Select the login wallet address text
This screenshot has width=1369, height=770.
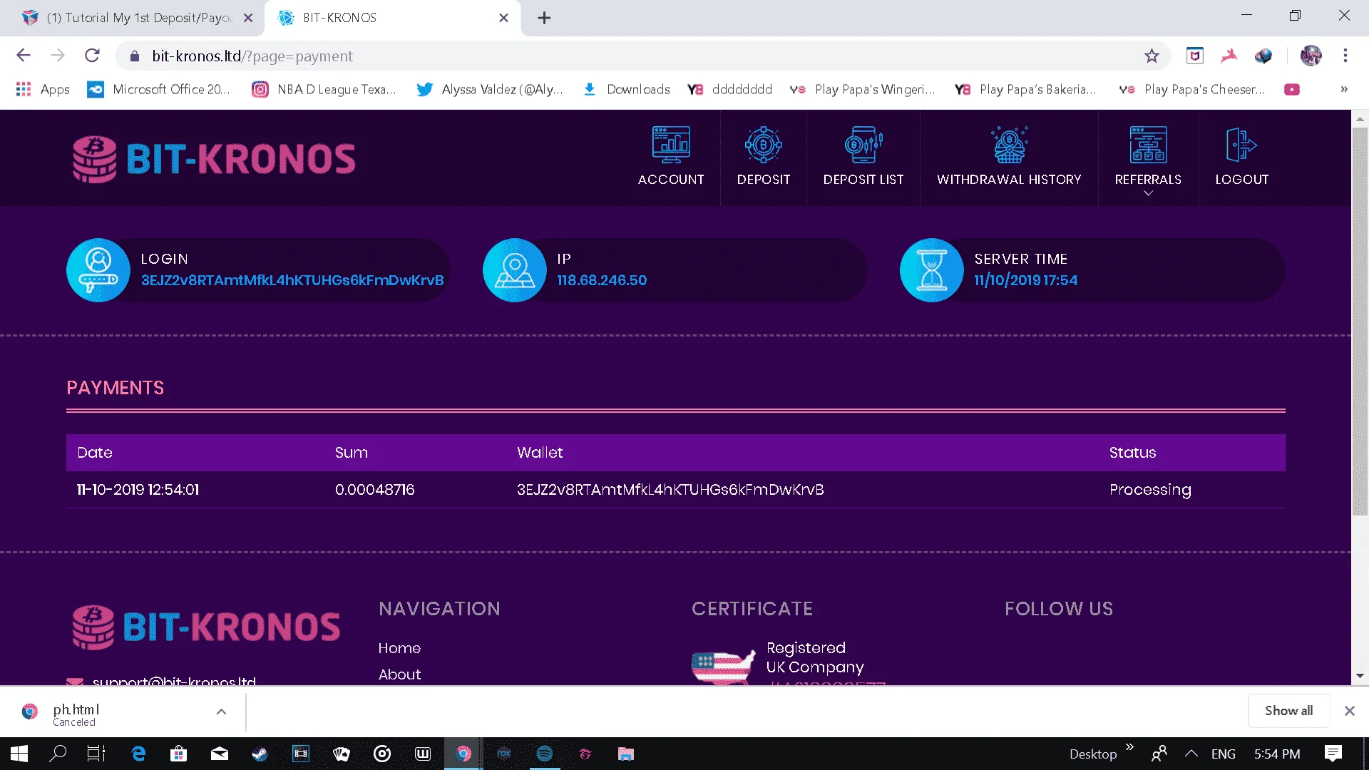tap(292, 280)
